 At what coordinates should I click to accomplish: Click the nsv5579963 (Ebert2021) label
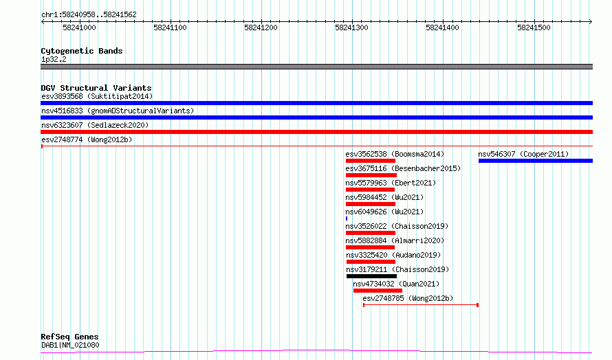pos(391,183)
